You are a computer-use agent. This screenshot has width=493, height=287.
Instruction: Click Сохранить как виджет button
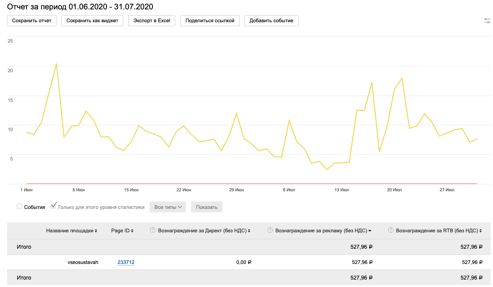click(92, 21)
